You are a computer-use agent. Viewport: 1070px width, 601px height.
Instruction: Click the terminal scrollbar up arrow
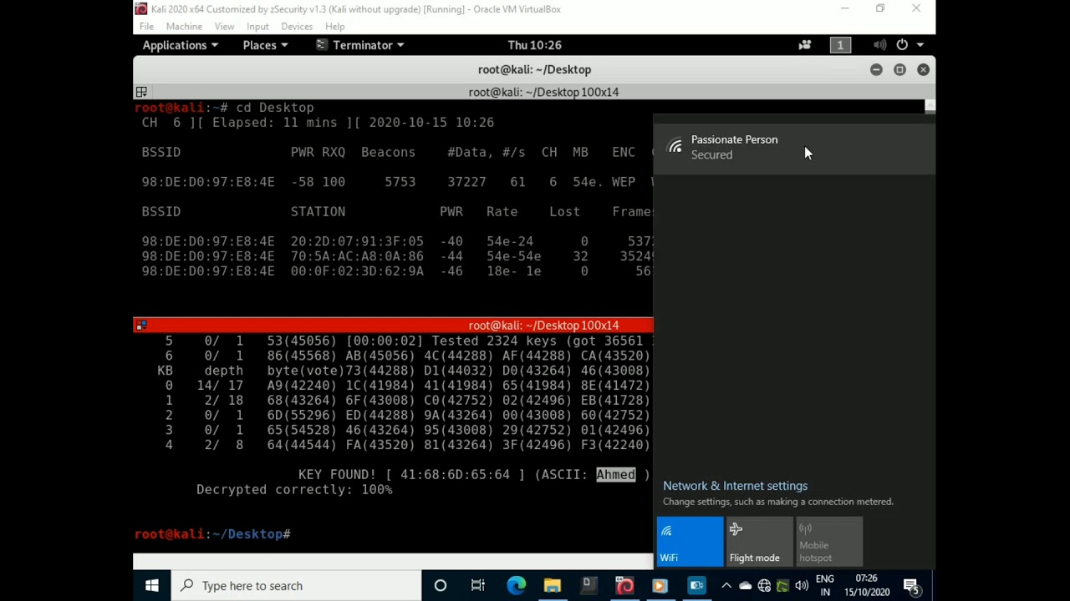930,106
